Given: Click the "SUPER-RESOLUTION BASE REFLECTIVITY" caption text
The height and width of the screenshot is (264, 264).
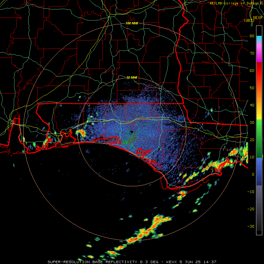Looking at the screenshot, I should [92, 262].
